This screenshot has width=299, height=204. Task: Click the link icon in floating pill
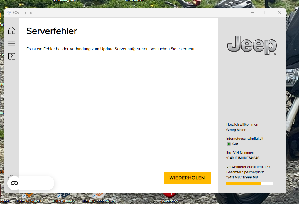pyautogui.click(x=14, y=183)
